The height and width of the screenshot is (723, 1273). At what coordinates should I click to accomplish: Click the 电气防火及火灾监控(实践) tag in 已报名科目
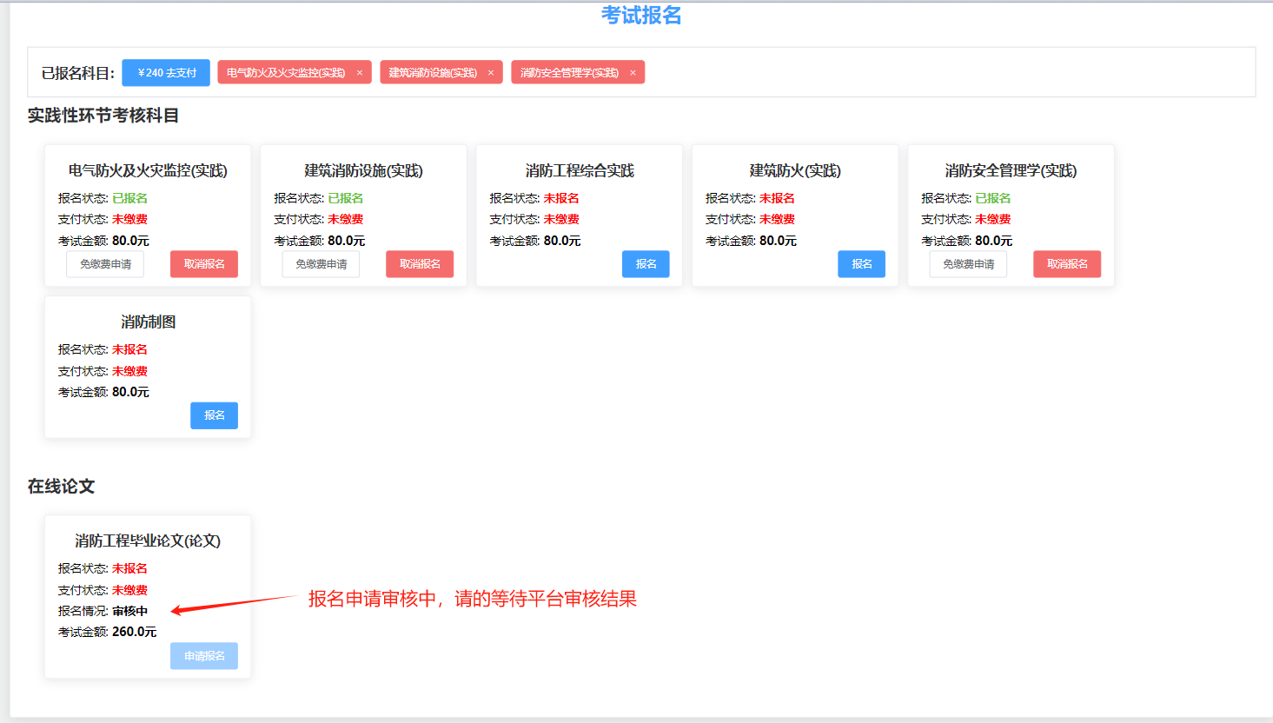286,73
